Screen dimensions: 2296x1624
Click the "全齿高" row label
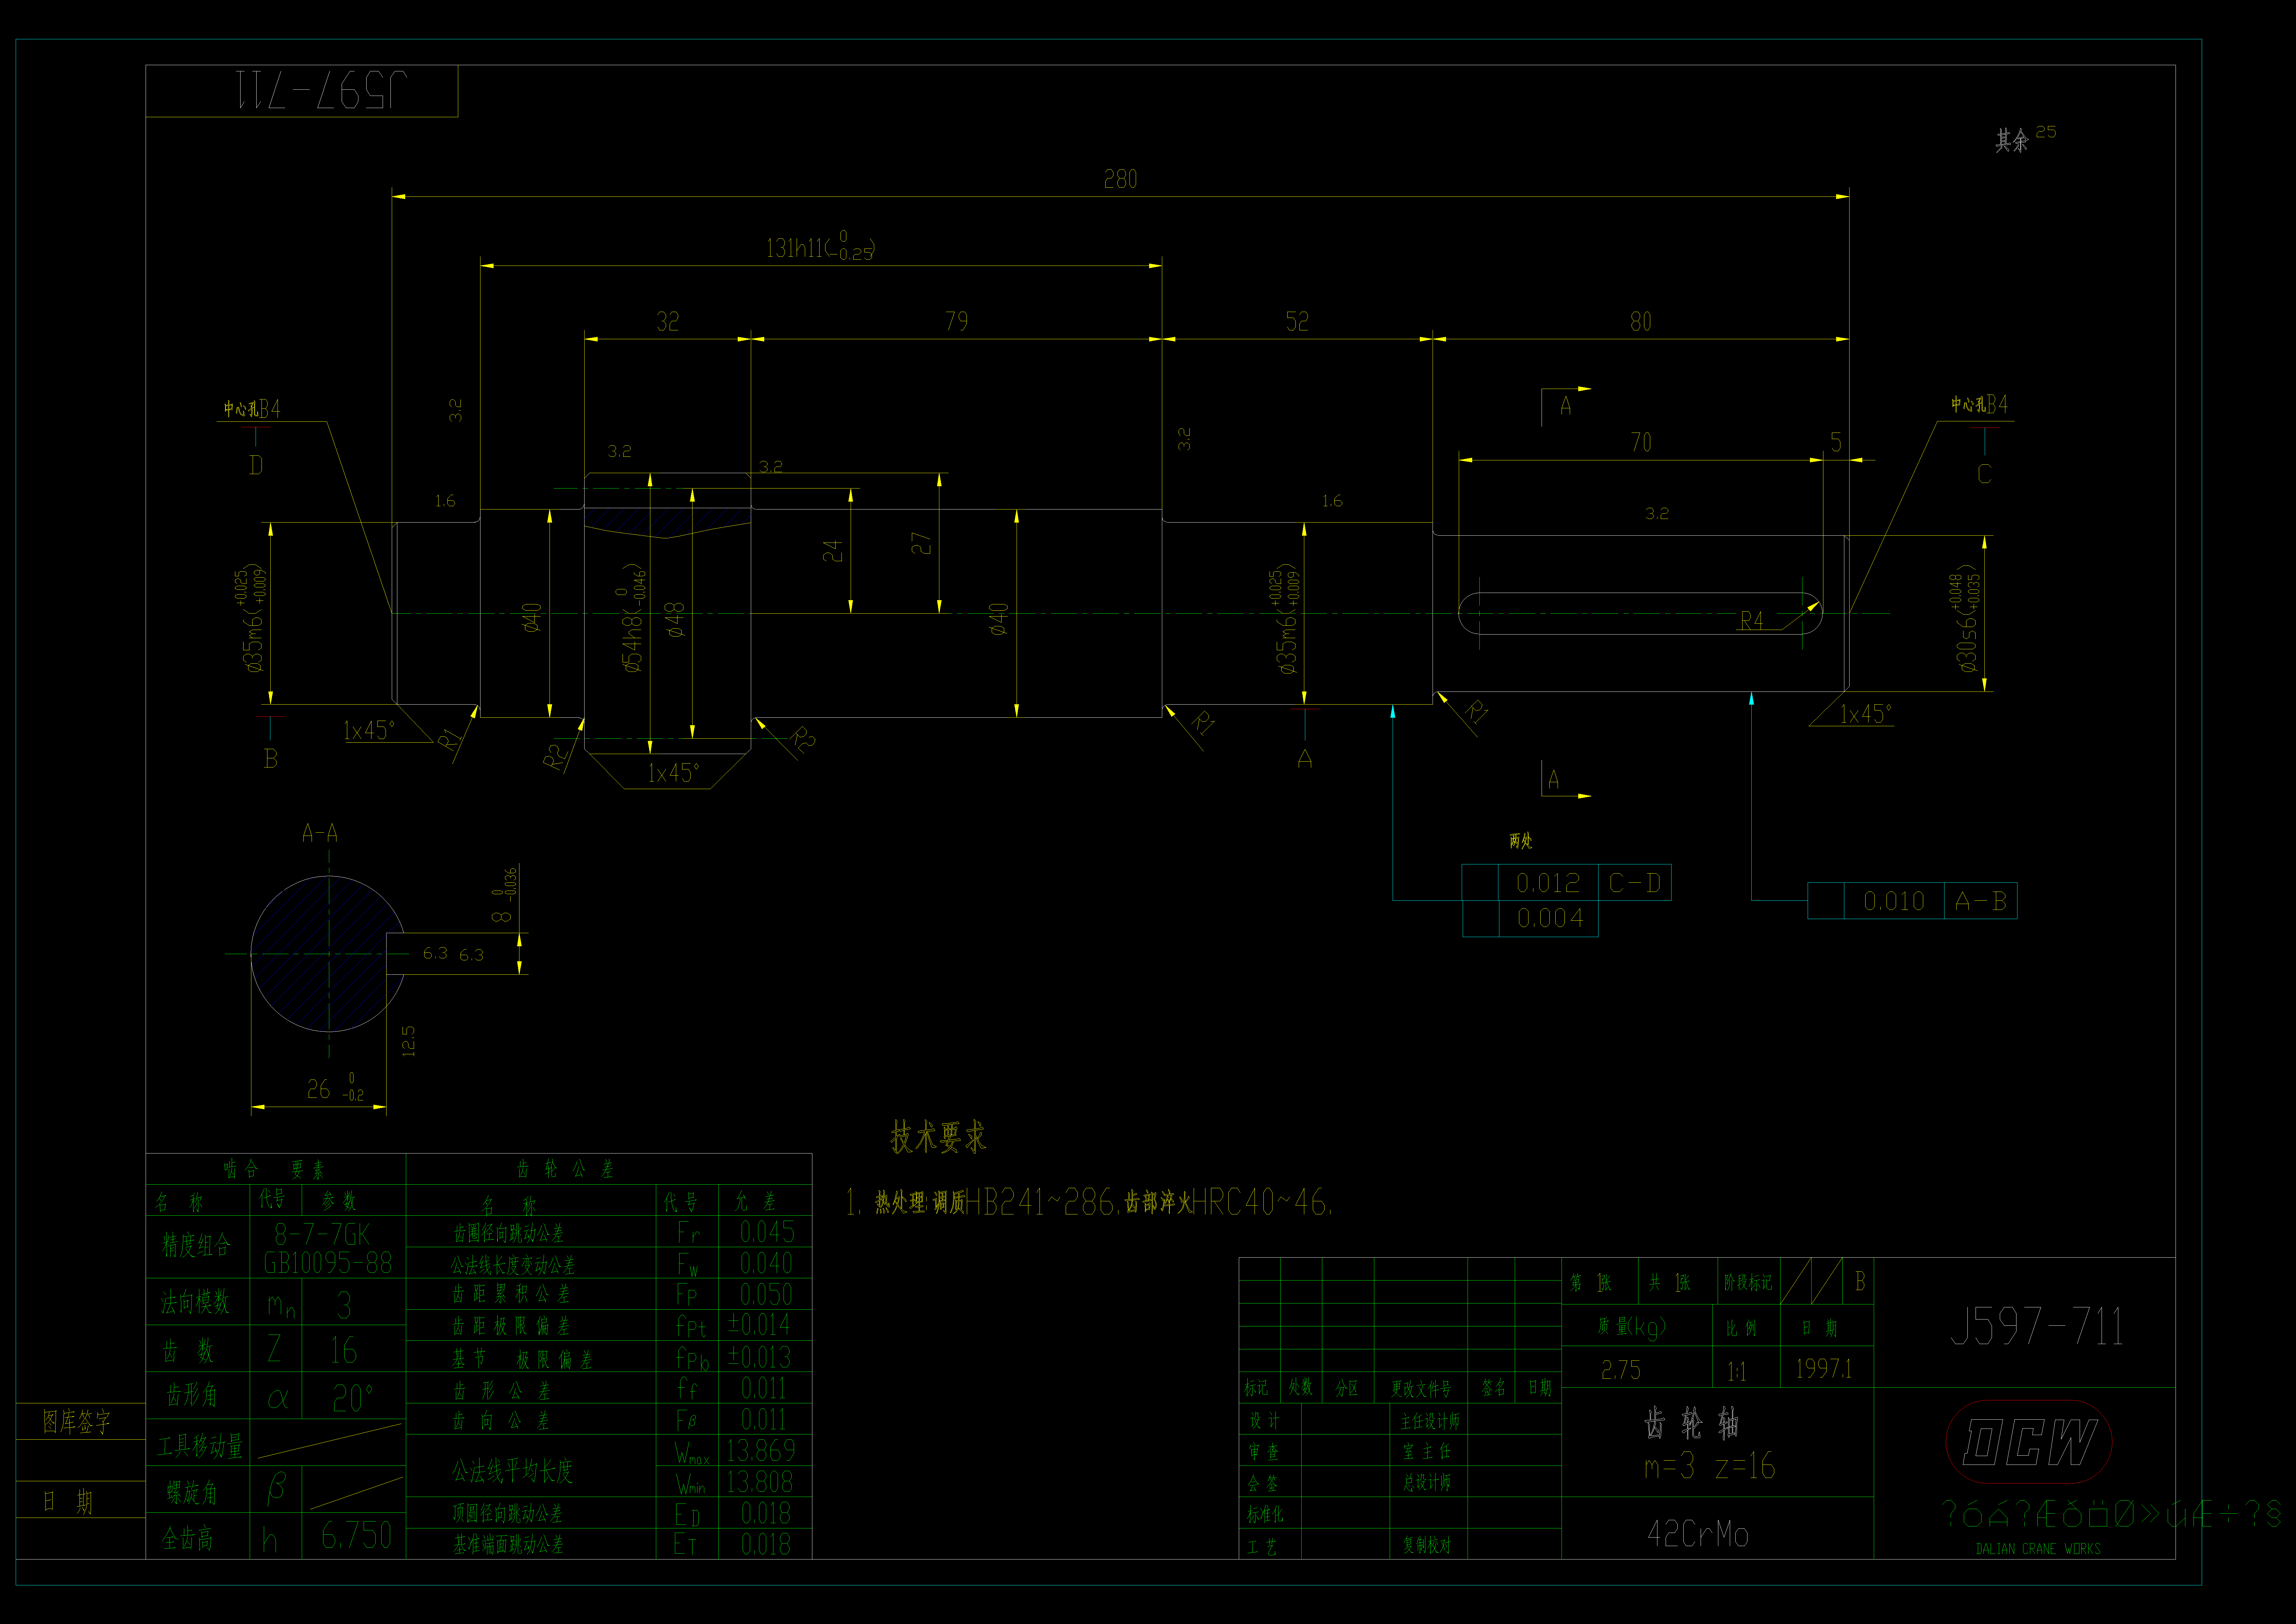coord(187,1538)
